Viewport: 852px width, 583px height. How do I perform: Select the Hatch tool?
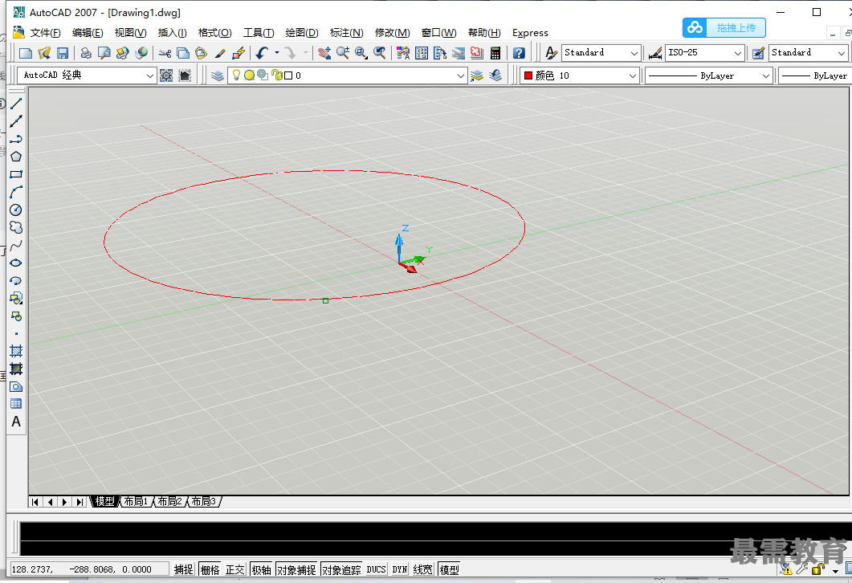(x=16, y=351)
